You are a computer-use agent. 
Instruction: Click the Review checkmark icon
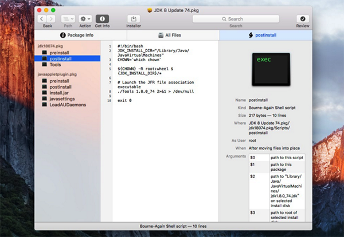(x=302, y=19)
